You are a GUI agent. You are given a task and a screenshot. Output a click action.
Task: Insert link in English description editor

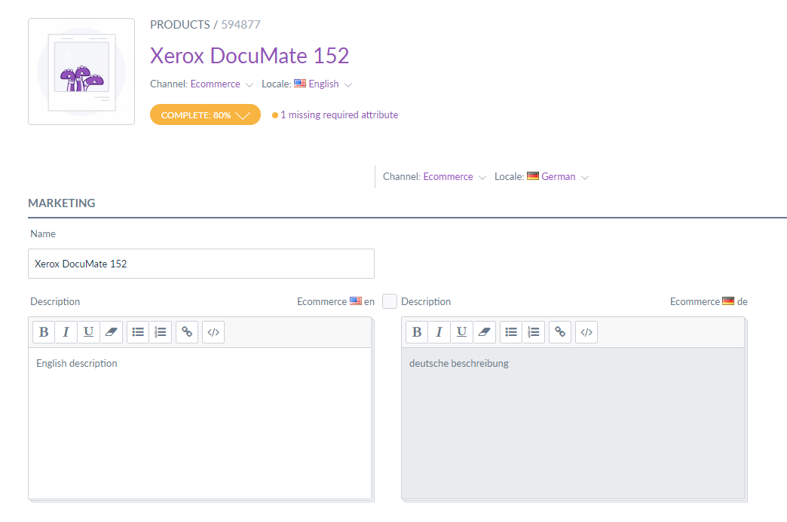coord(187,332)
